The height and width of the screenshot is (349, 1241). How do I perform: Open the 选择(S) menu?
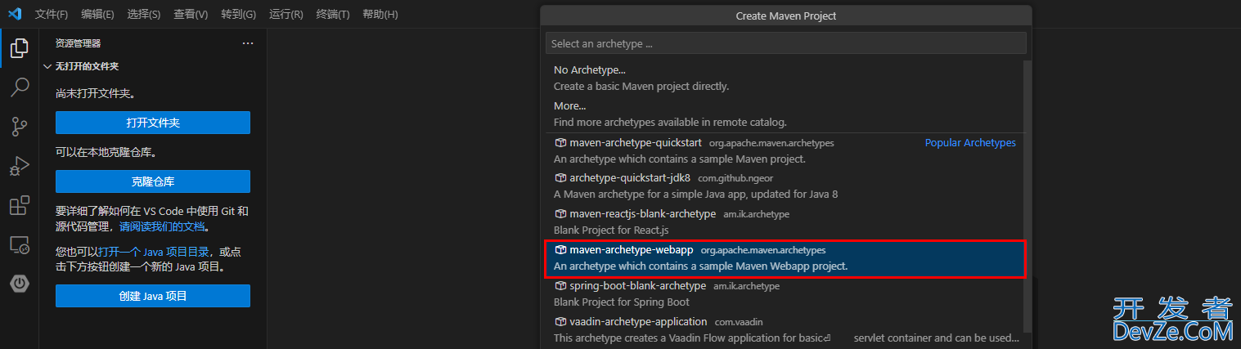(x=144, y=15)
